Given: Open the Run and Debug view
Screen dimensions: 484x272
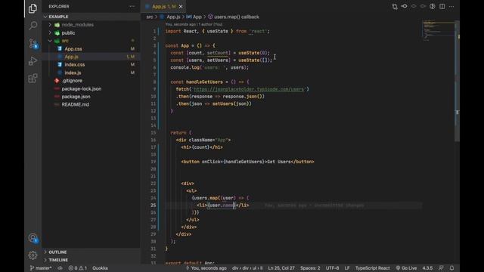Looking at the screenshot, I should [x=33, y=60].
